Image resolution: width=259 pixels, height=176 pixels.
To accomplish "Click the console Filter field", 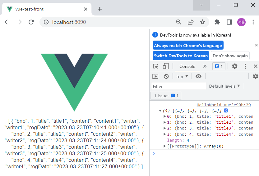I will [x=178, y=86].
